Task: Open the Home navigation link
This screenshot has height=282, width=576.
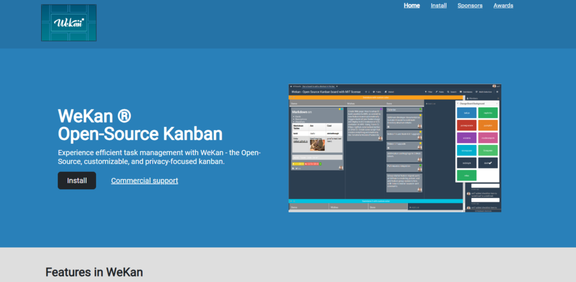Action: click(x=412, y=6)
